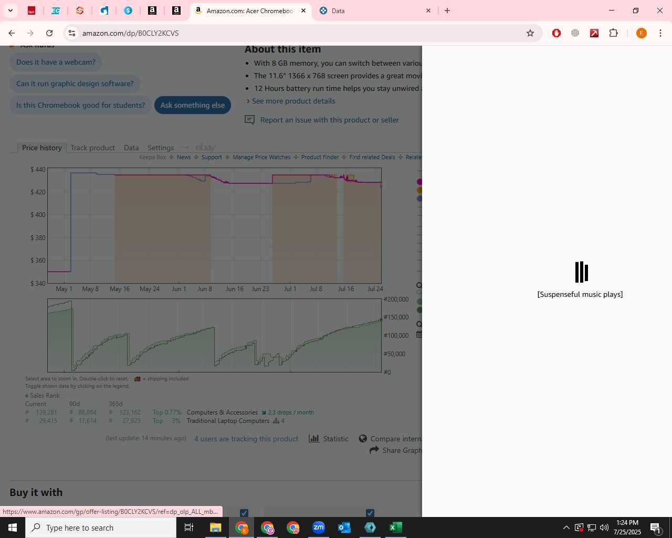Open the blue hand-logo pinned tab
Screen dimensions: 672x538
tap(104, 11)
